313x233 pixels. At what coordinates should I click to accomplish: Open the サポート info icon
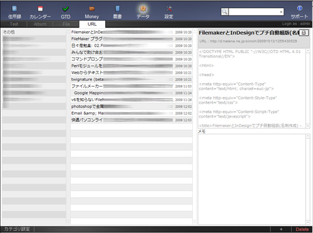(x=300, y=8)
